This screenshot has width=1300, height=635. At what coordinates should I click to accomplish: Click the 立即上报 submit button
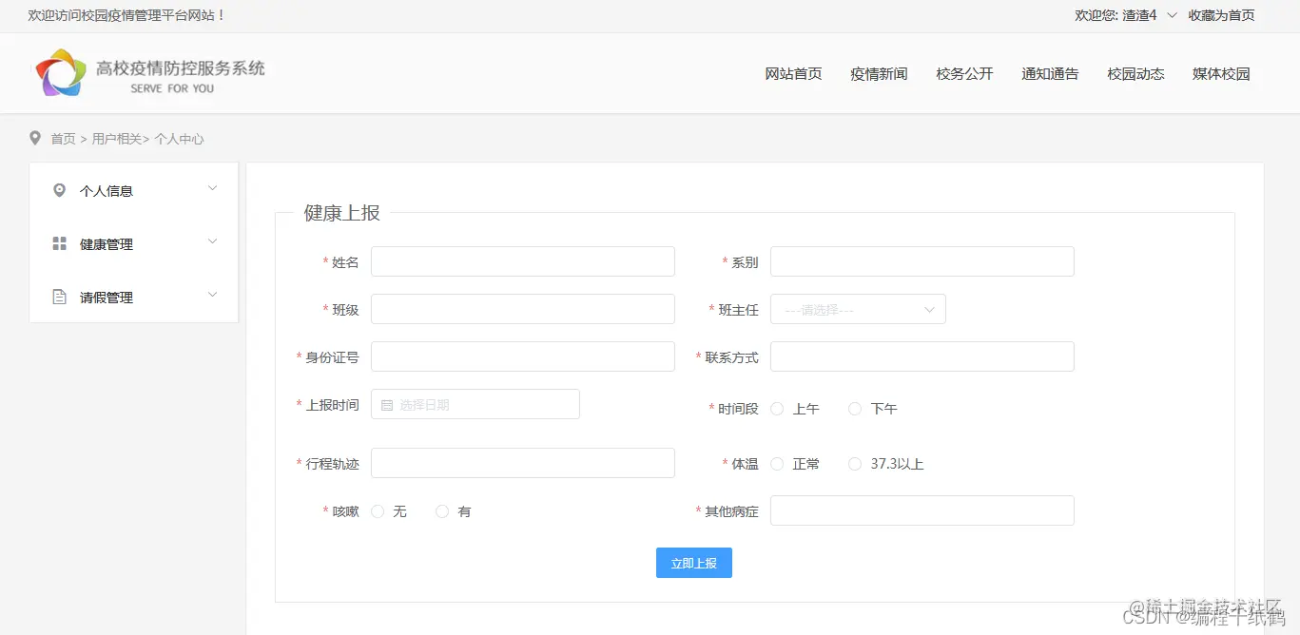(x=694, y=563)
